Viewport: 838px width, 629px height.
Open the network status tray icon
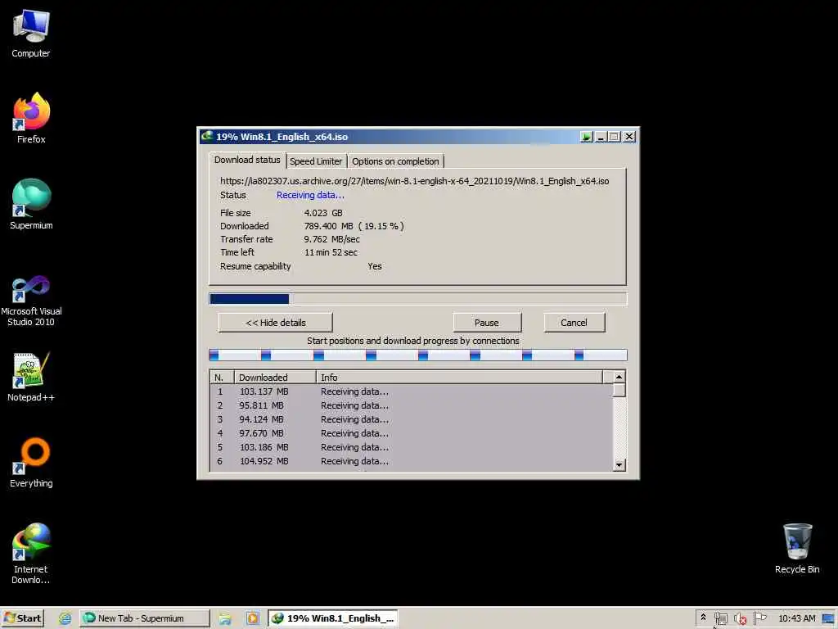pyautogui.click(x=720, y=618)
